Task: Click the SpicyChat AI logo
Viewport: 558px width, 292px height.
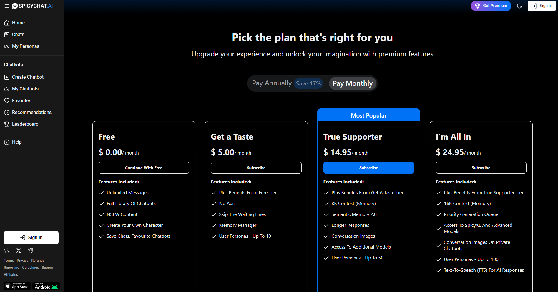Action: (32, 6)
